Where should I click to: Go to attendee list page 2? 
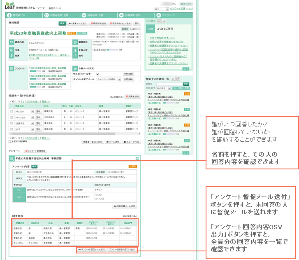(23, 102)
